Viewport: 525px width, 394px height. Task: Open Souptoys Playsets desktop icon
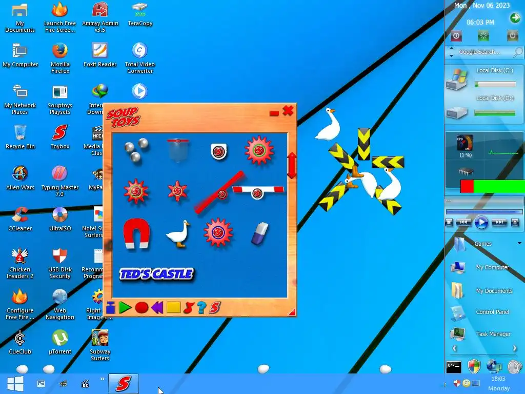(60, 99)
